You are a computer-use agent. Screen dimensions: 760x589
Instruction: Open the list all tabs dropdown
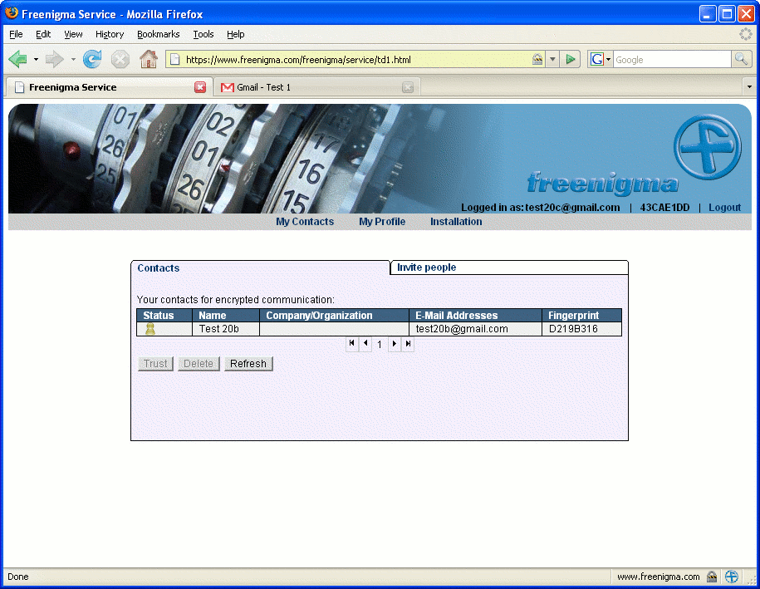click(x=749, y=87)
